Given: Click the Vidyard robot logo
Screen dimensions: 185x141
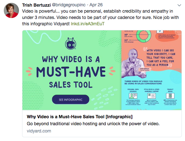Looking at the screenshot, I should coord(70,44).
